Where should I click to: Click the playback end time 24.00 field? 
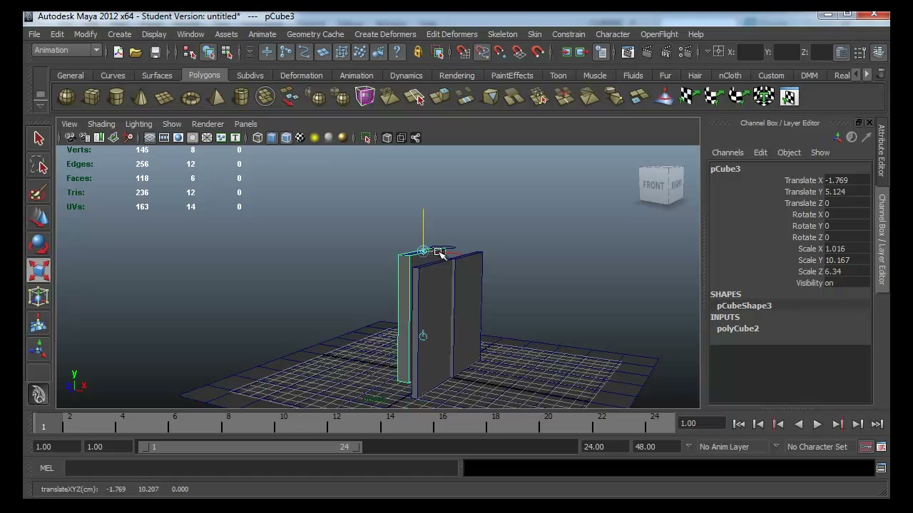(605, 447)
